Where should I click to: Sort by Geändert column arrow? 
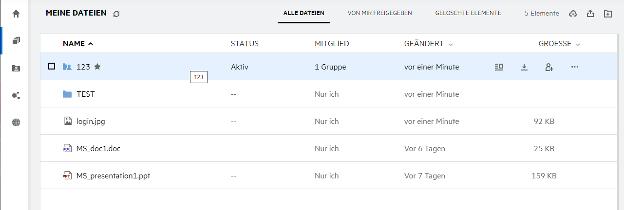click(x=451, y=44)
